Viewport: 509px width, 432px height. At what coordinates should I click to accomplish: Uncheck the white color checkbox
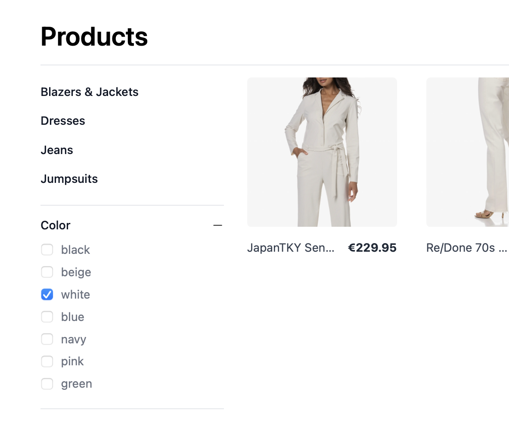[47, 295]
